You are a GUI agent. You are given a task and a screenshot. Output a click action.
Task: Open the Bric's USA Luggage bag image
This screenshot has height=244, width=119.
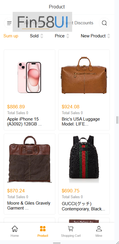pyautogui.click(x=84, y=75)
